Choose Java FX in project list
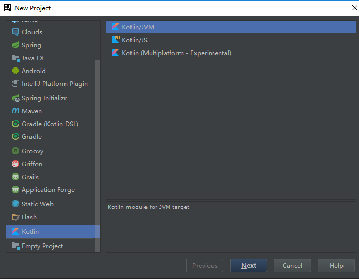This screenshot has width=359, height=279. [x=53, y=58]
